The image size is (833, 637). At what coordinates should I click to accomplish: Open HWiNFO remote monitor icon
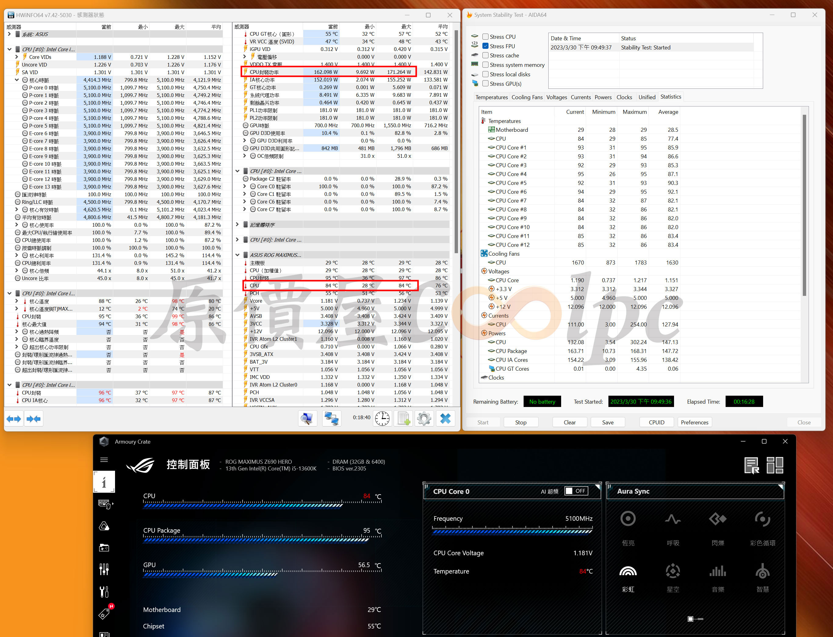[x=307, y=419]
